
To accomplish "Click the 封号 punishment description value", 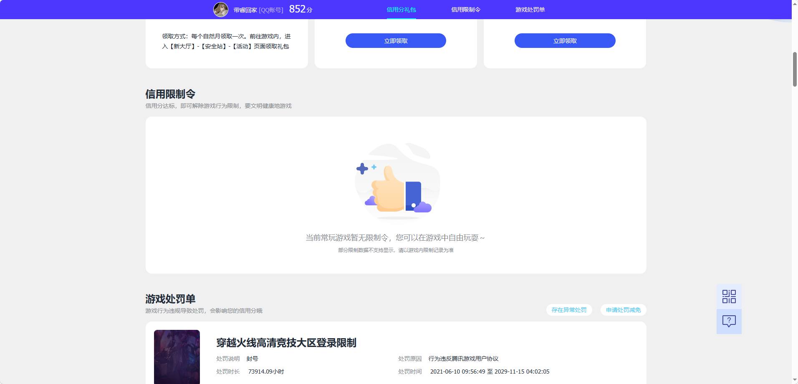I will pos(252,359).
